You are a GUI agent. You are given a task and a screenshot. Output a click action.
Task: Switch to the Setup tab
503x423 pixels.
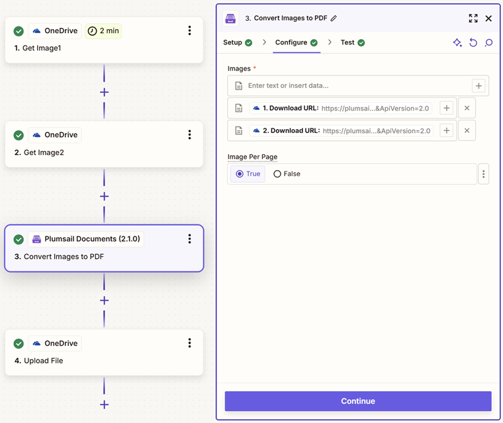238,42
